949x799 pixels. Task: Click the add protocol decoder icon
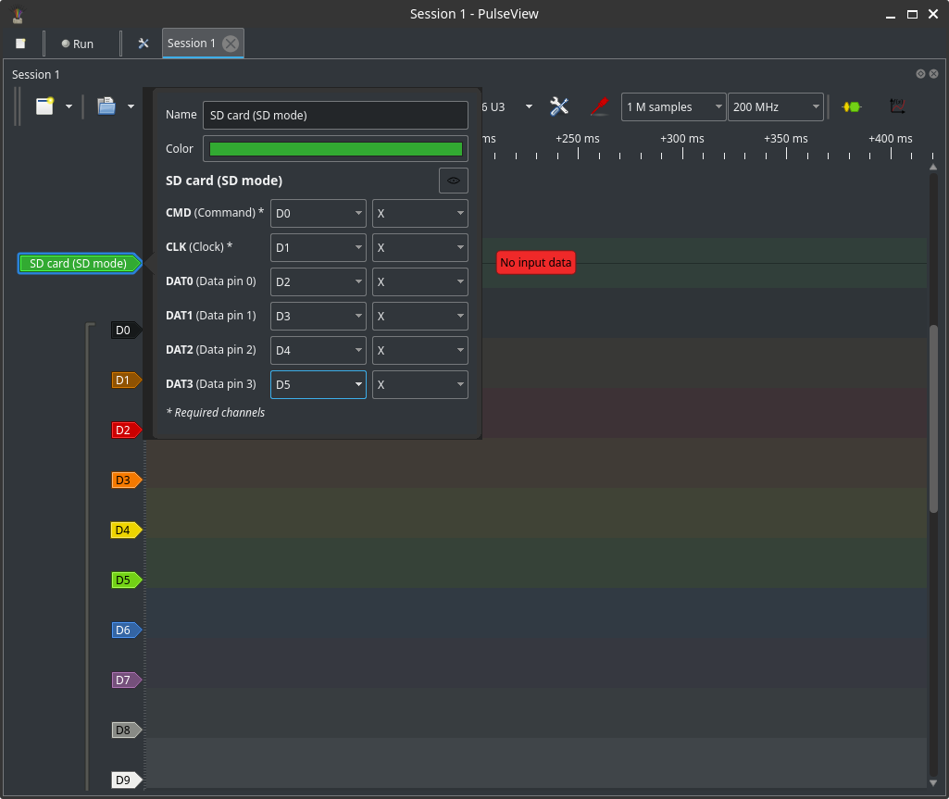[x=851, y=106]
